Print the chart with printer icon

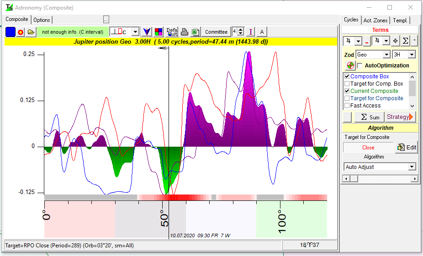pyautogui.click(x=184, y=32)
